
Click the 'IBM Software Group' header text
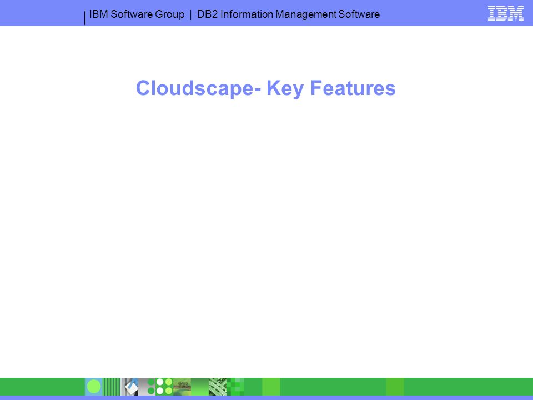click(137, 14)
